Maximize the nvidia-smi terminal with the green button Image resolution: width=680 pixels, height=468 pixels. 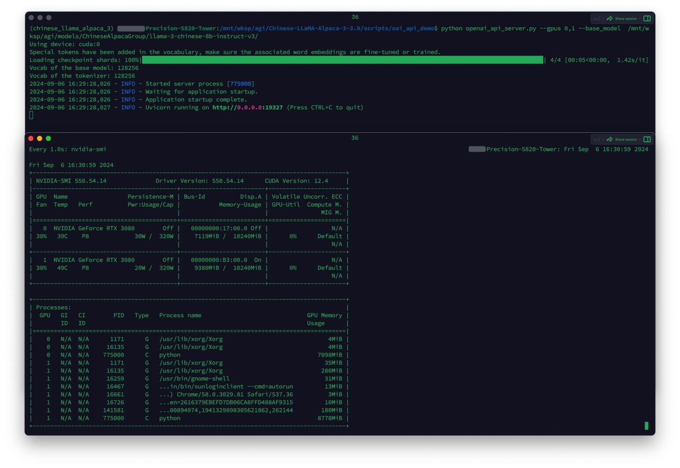coord(49,139)
